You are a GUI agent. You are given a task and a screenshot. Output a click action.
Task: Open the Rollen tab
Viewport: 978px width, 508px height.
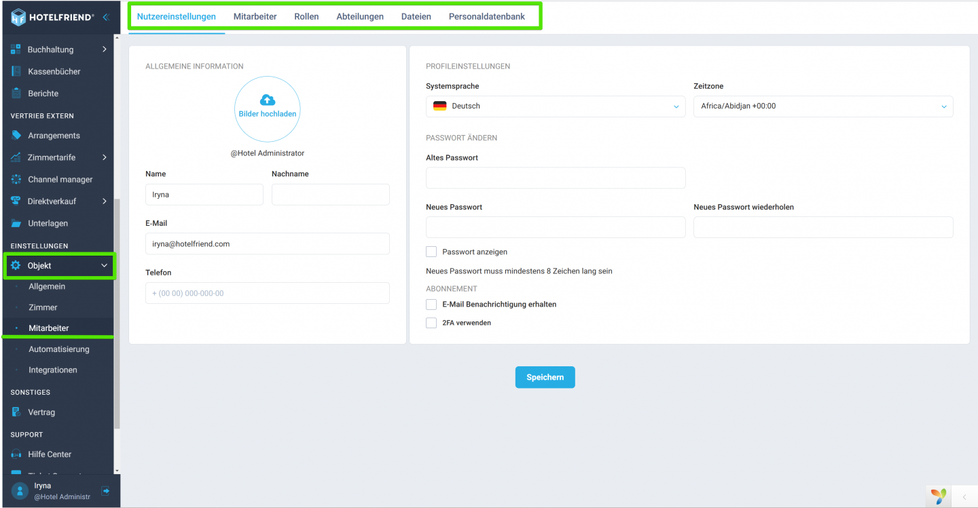pos(306,16)
